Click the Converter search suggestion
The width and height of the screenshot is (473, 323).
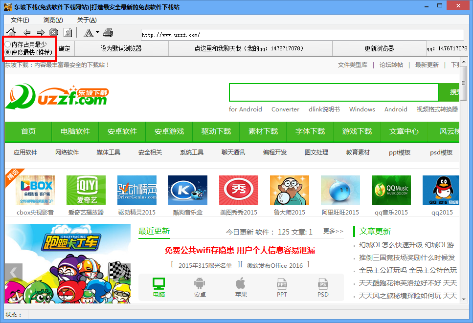tap(285, 109)
